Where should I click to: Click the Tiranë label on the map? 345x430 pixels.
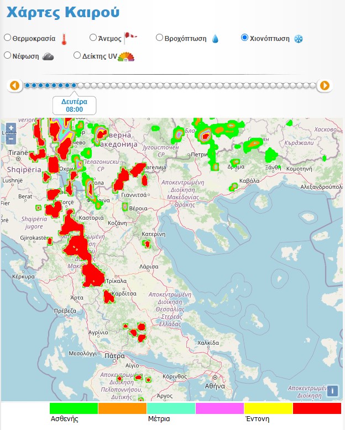click(x=18, y=153)
